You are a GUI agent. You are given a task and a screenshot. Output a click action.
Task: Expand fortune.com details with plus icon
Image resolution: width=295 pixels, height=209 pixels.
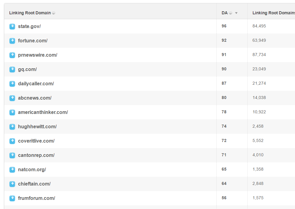(x=12, y=41)
